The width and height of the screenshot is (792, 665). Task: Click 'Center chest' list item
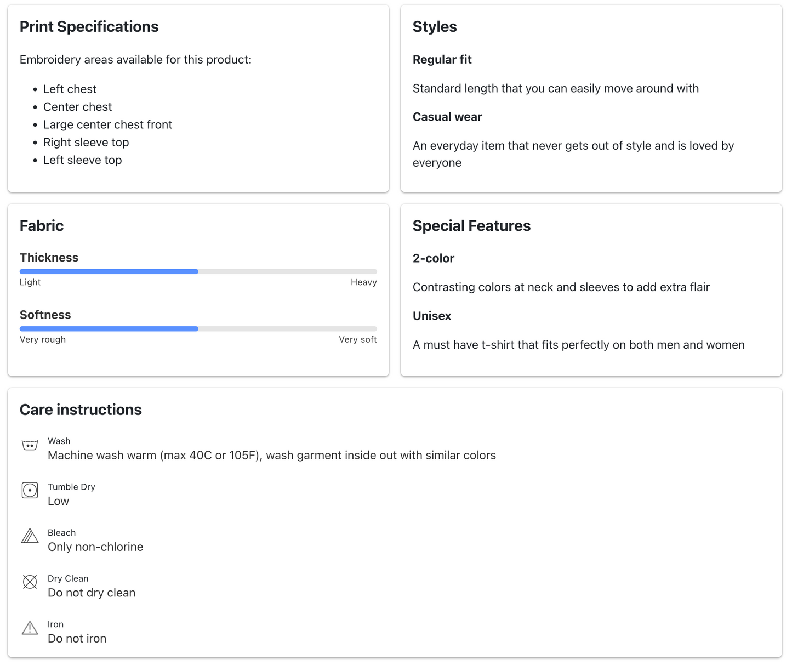point(77,107)
